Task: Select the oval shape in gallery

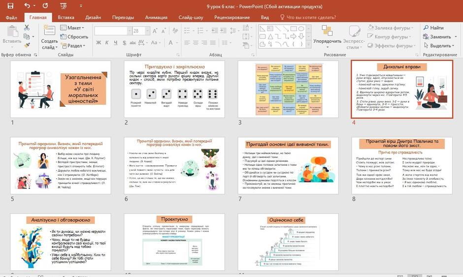Action: pos(301,29)
